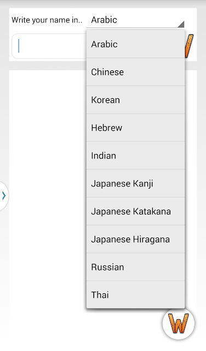Select the Hebrew option
This screenshot has width=206, height=351.
click(x=135, y=128)
